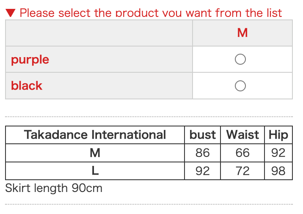This screenshot has width=303, height=214.
Task: Click the M size row label in the size chart
Action: coord(95,153)
